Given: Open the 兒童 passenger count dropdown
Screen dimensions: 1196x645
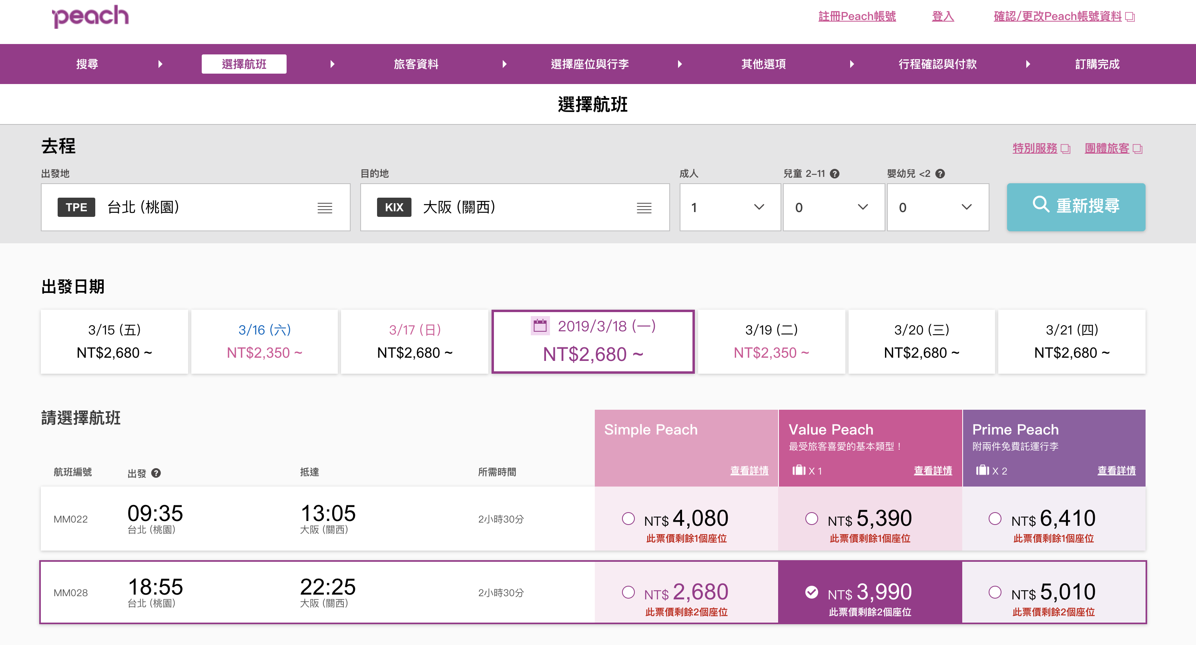Looking at the screenshot, I should coord(834,207).
